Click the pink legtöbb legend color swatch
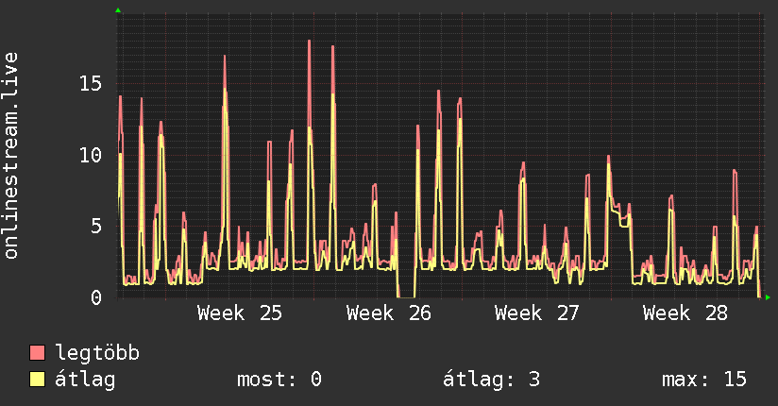This screenshot has width=778, height=406. click(37, 352)
